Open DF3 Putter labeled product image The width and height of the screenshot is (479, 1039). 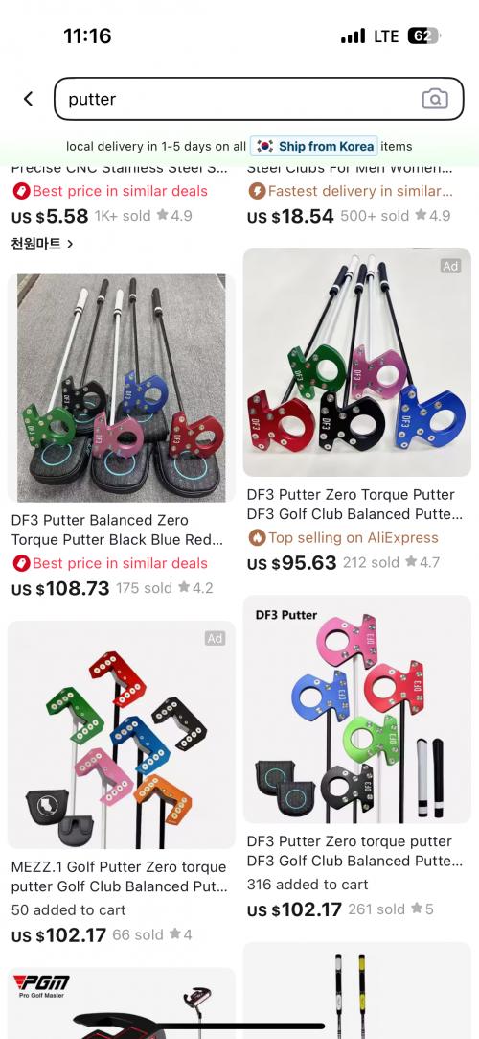pos(357,709)
